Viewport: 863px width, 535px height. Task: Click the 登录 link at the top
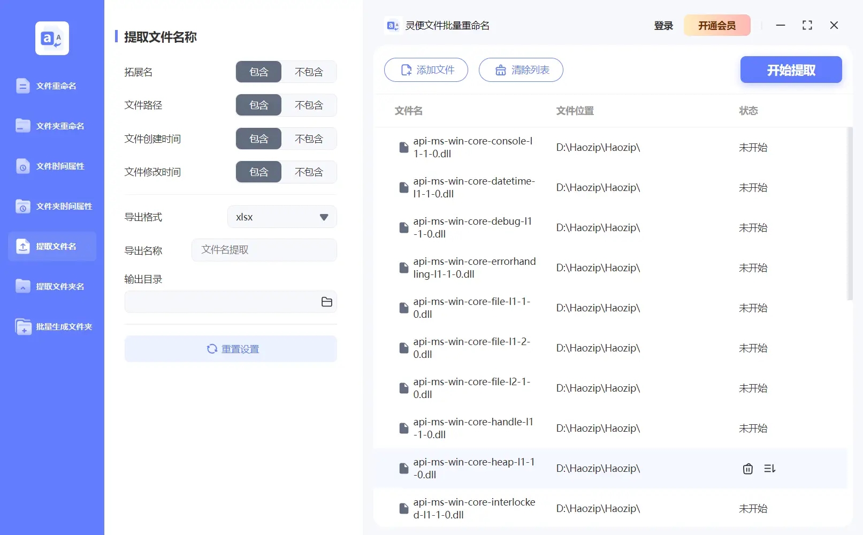(663, 25)
